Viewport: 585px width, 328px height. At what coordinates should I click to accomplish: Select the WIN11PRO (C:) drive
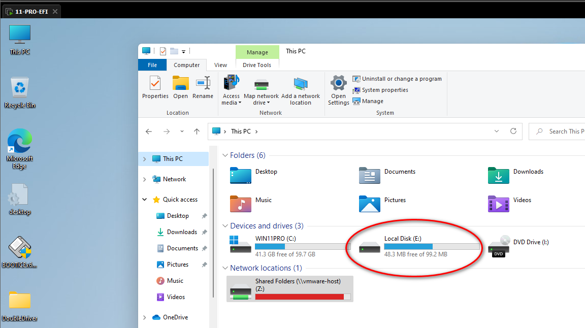289,246
